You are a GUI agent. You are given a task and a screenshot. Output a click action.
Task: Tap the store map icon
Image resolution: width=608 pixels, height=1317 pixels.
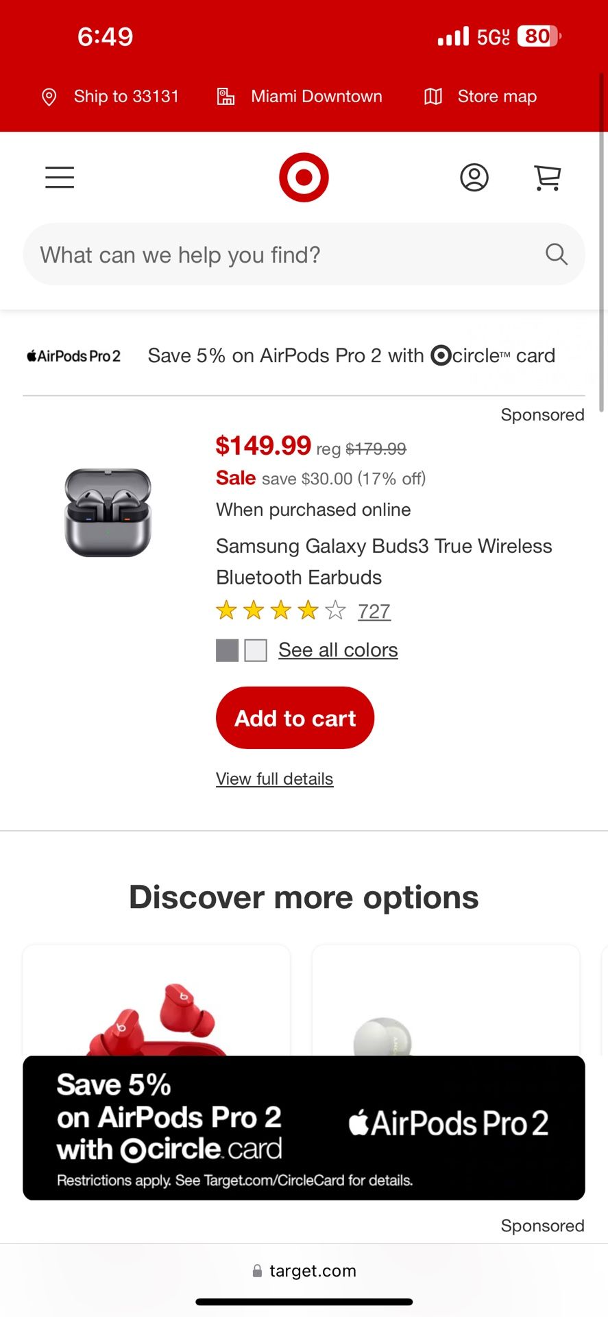[433, 97]
